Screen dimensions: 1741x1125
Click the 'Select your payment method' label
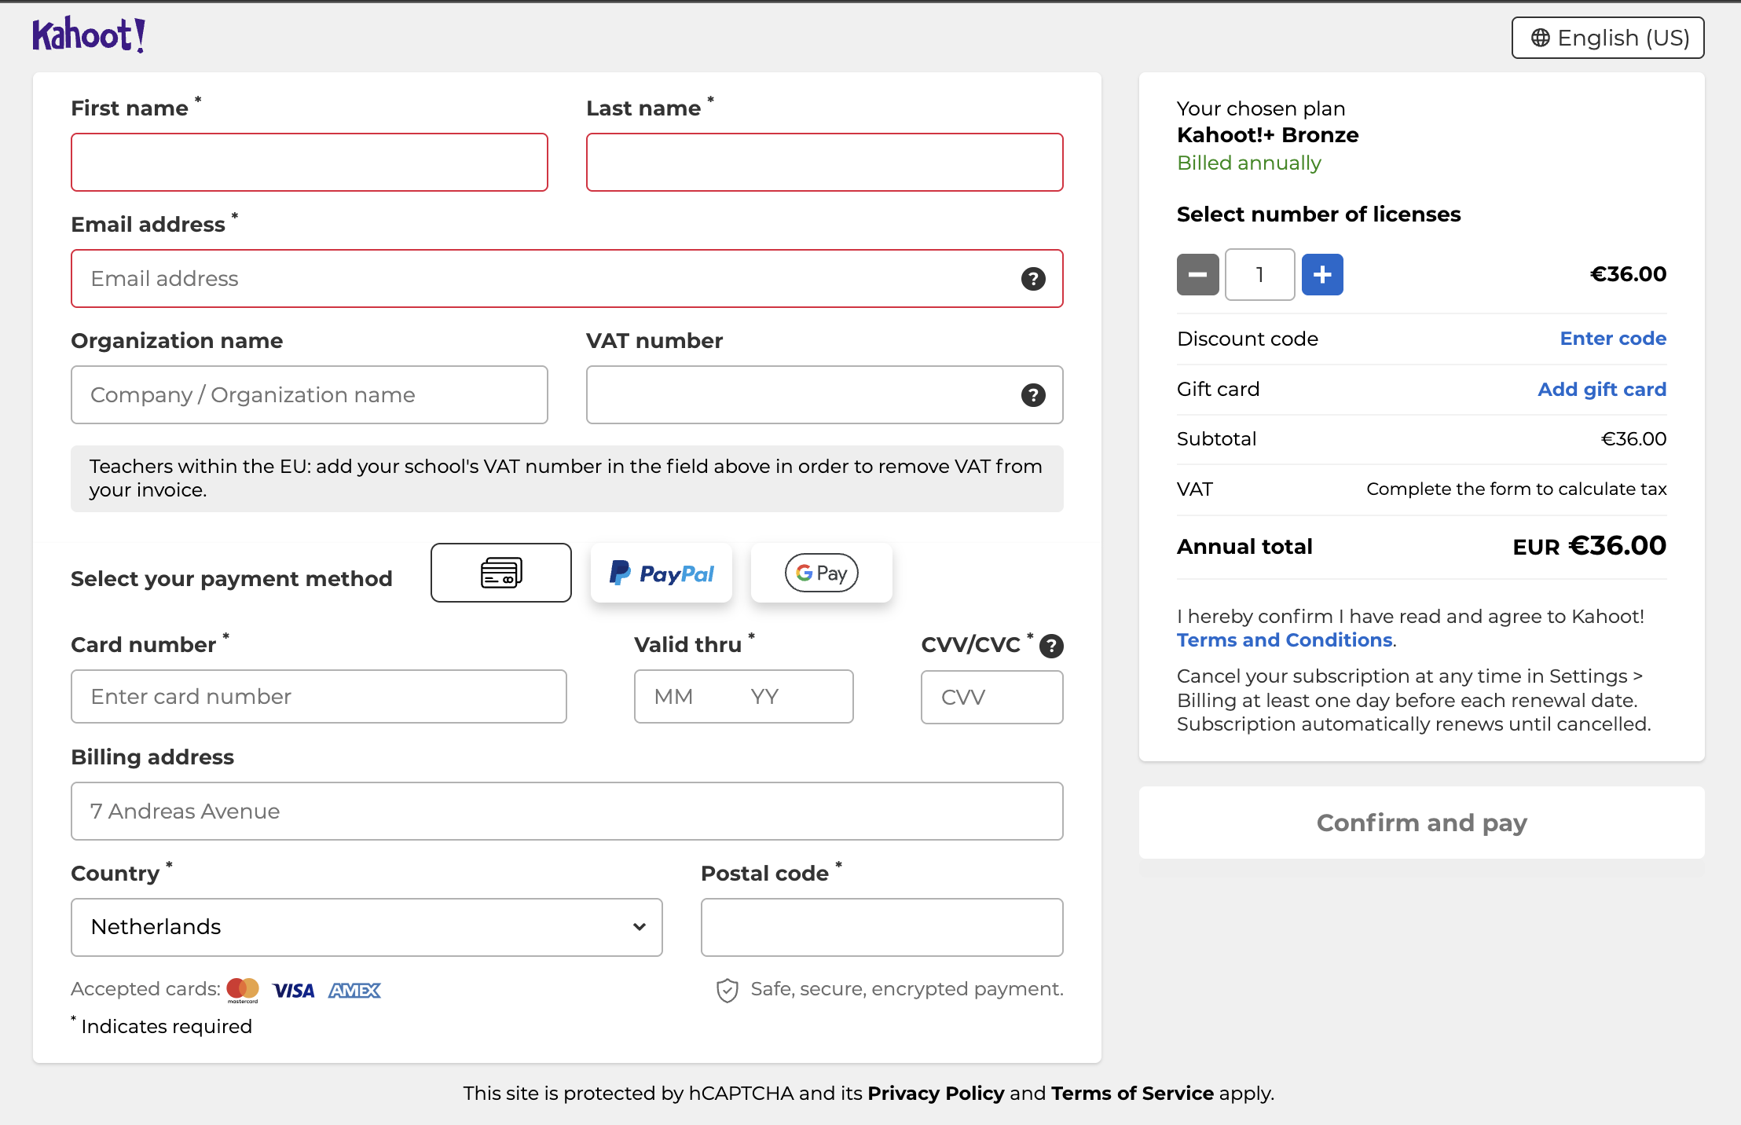tap(232, 579)
